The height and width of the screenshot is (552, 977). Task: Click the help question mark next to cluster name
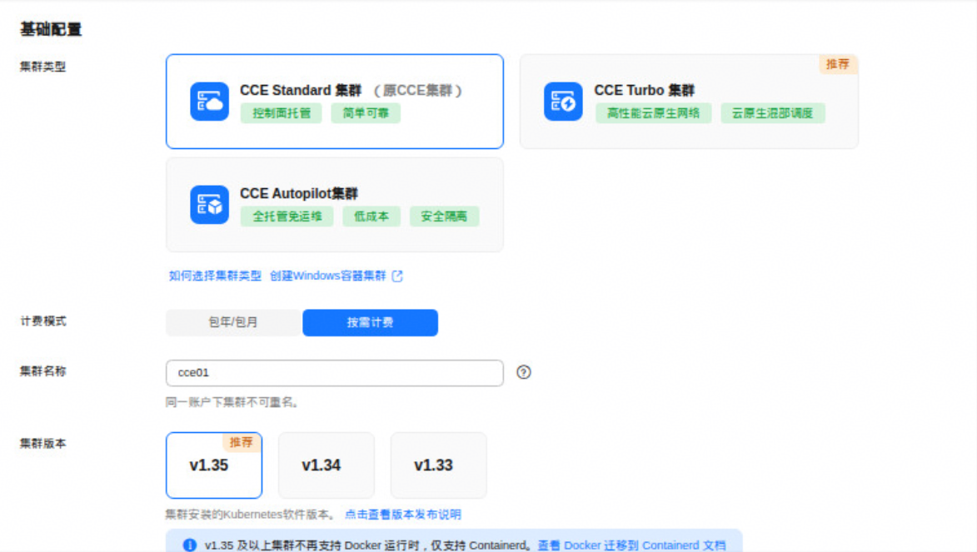click(x=523, y=372)
